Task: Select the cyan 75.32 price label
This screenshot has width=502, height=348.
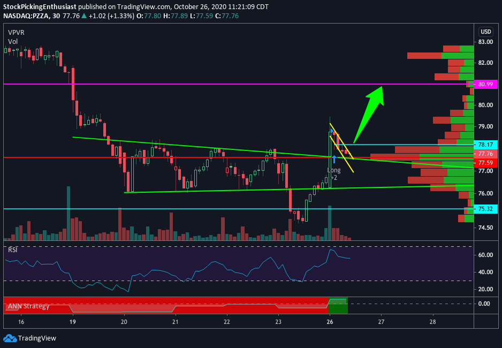Action: pos(485,209)
